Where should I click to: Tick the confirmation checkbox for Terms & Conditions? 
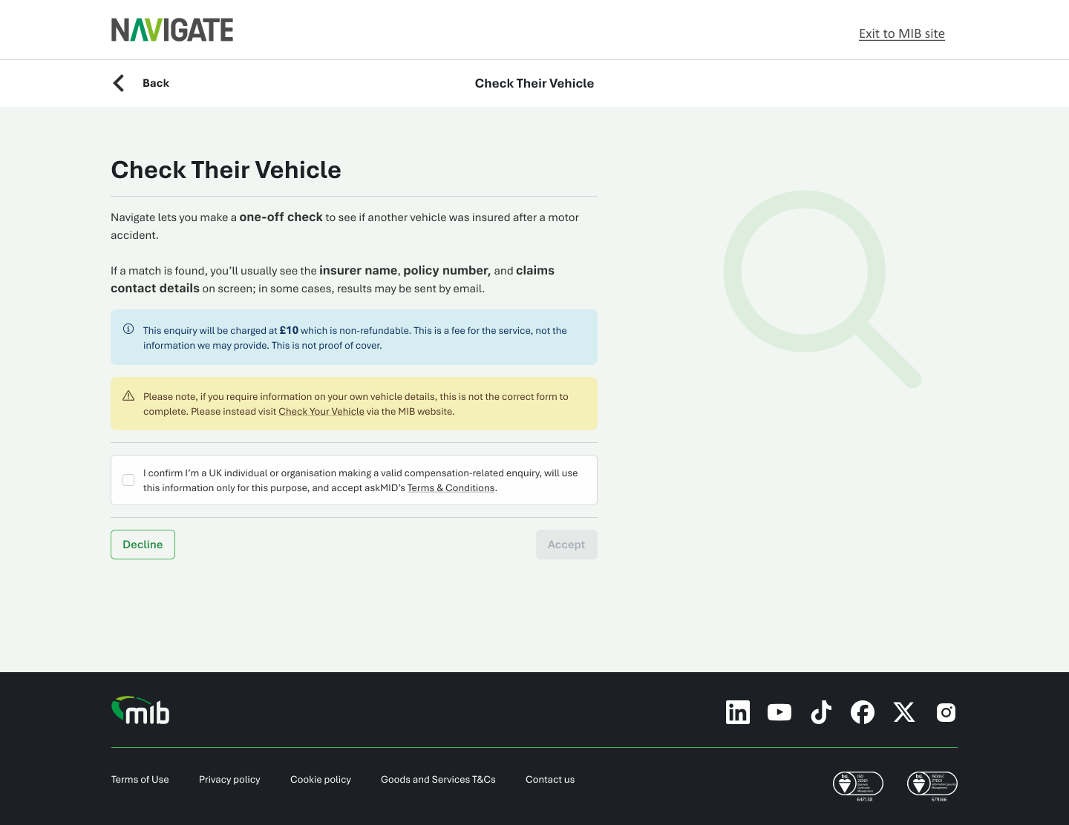coord(128,480)
